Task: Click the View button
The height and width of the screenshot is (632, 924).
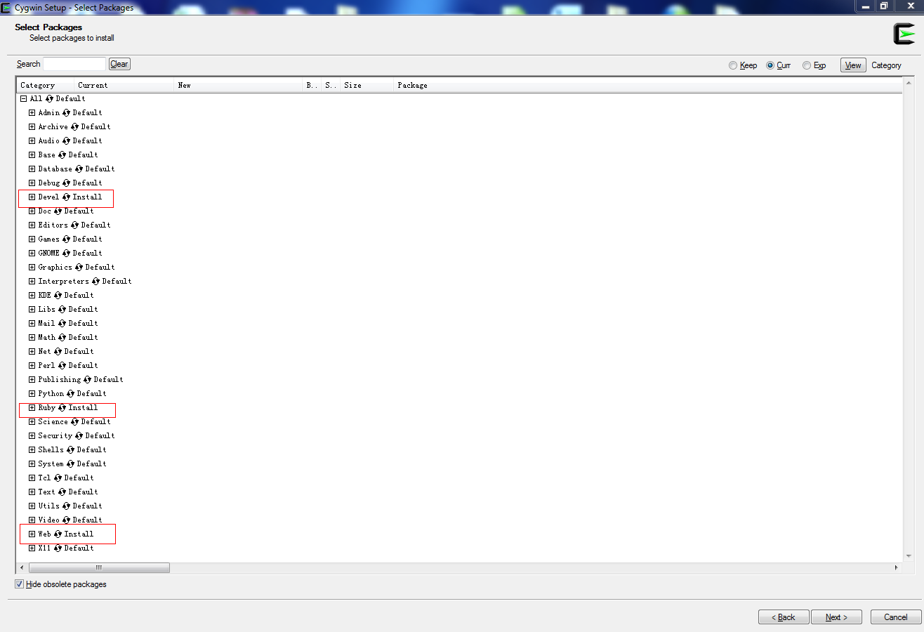Action: pyautogui.click(x=853, y=65)
